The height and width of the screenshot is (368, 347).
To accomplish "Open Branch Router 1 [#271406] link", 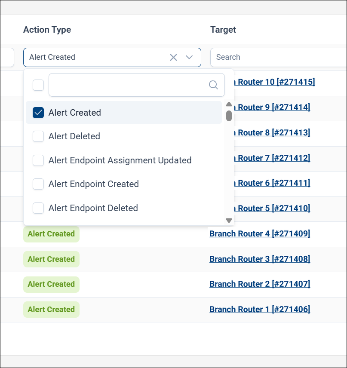I will (x=260, y=310).
